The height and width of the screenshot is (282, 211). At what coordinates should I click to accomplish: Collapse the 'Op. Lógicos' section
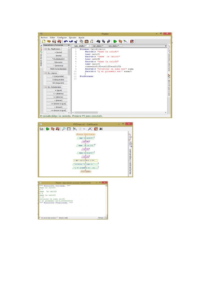(x=45, y=73)
